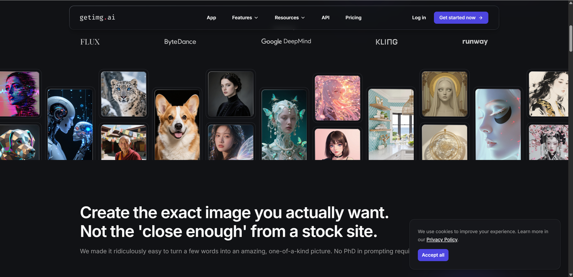The width and height of the screenshot is (573, 277).
Task: Click the ByteDance logo
Action: point(180,42)
